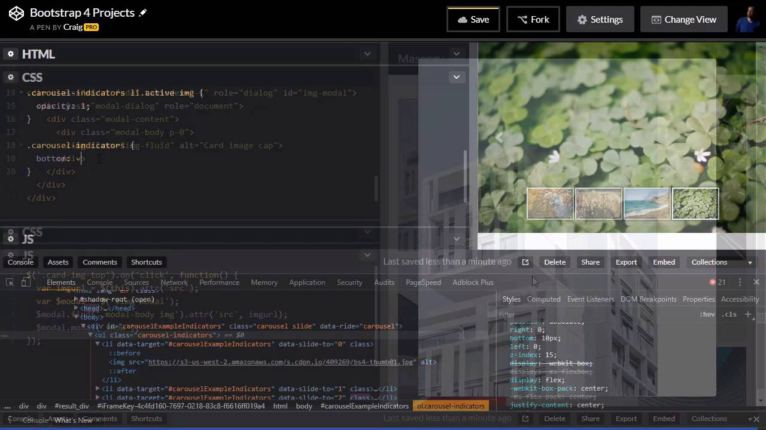Switch to the DevTools Elements tab
This screenshot has width=766, height=430.
coord(61,282)
